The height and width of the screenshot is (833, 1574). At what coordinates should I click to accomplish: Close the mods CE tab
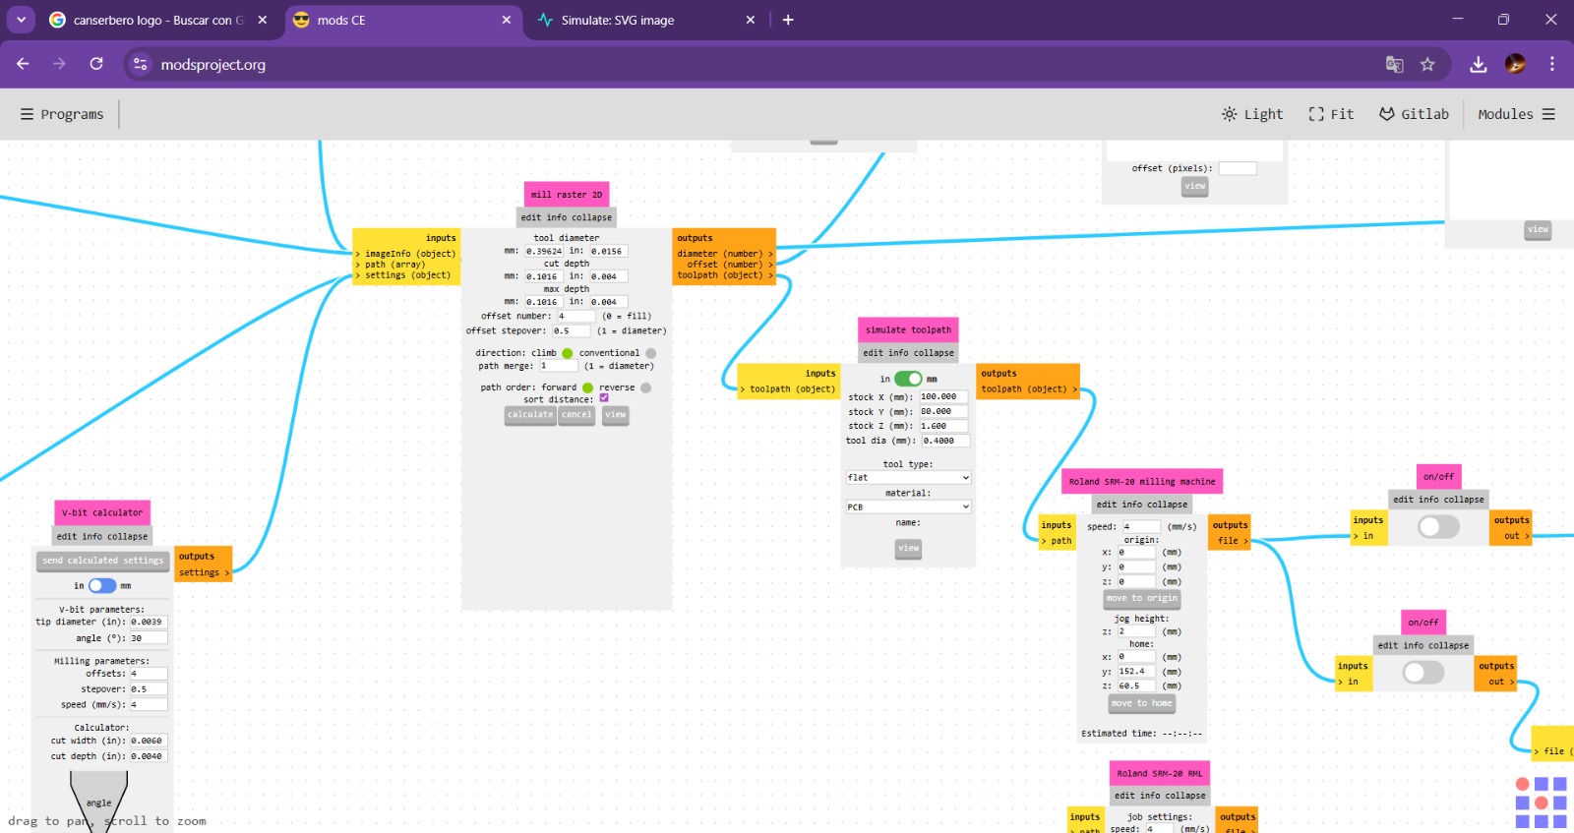click(x=506, y=20)
